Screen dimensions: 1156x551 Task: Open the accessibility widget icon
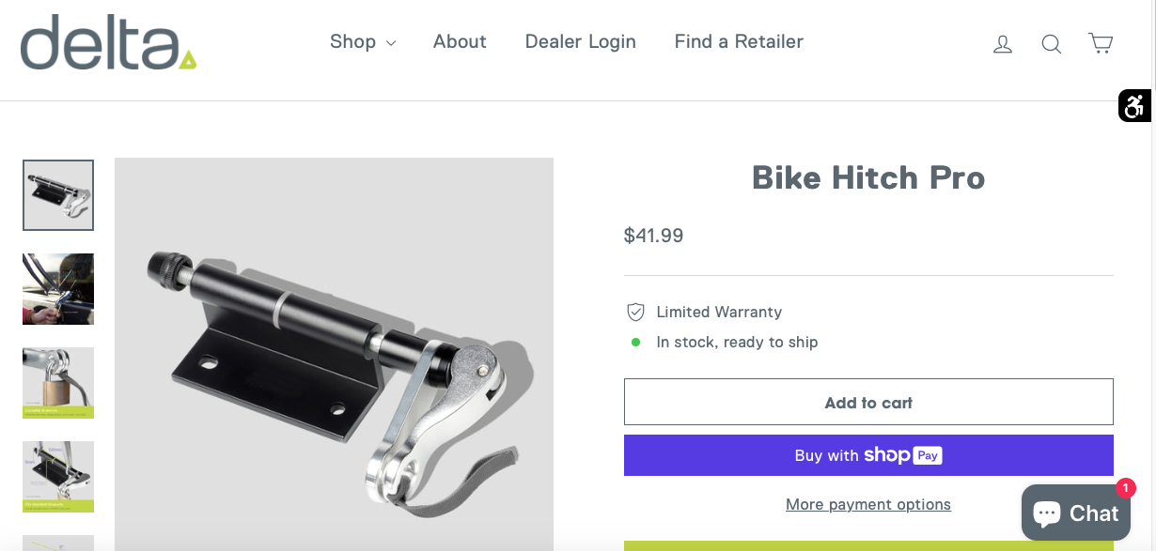tap(1134, 106)
